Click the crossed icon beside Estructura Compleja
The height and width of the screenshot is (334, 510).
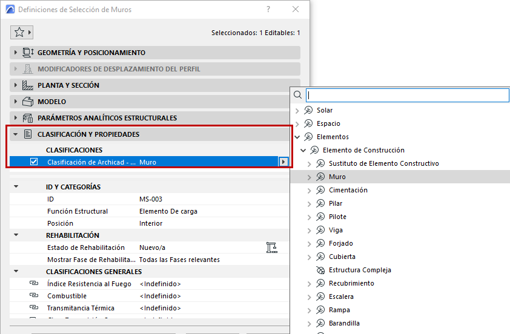click(x=320, y=270)
